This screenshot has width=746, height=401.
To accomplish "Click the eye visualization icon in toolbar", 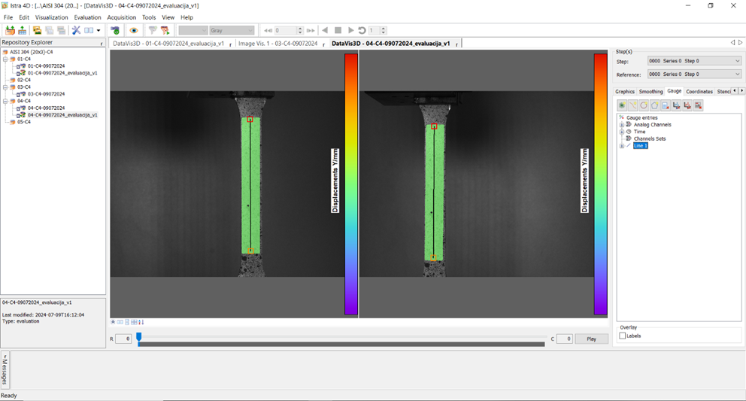I will click(x=133, y=31).
